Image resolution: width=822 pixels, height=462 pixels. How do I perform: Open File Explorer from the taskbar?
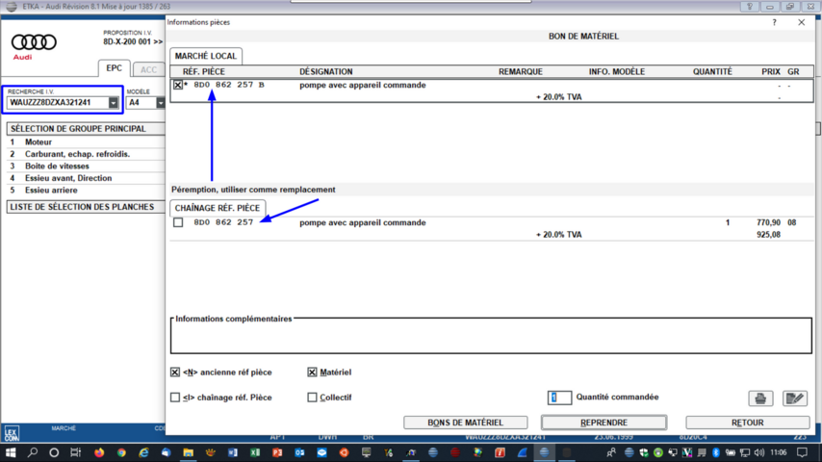[189, 452]
